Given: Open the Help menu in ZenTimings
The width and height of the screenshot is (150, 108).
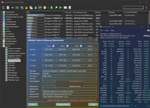Looking at the screenshot, I should 112,30.
